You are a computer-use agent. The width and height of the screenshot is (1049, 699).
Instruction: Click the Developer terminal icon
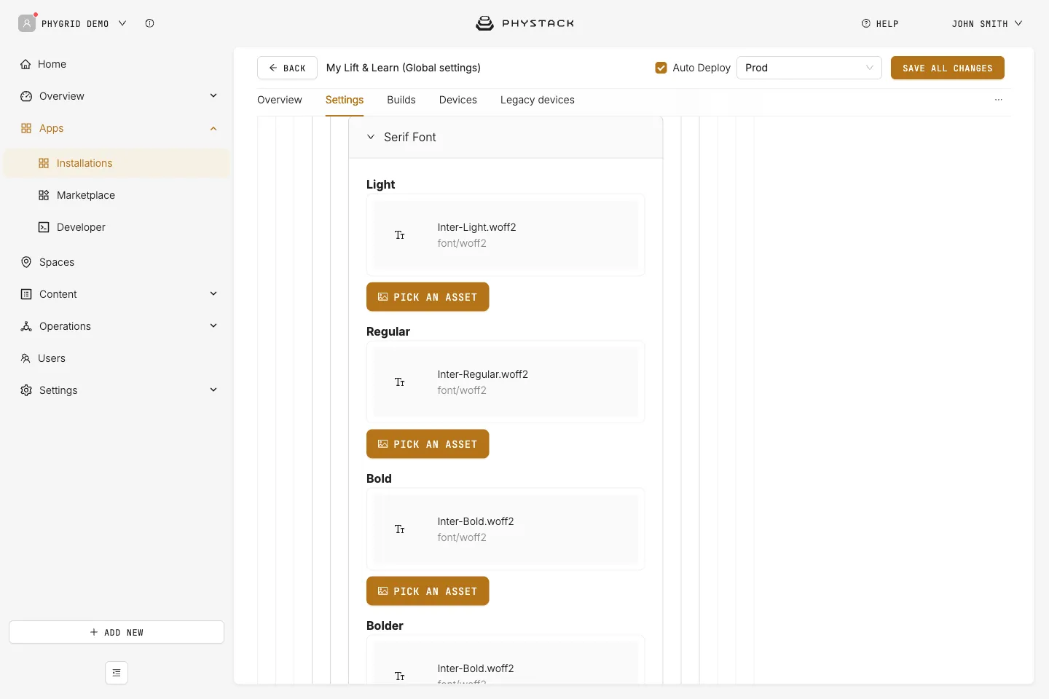tap(44, 227)
